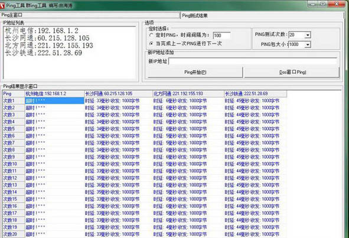The width and height of the screenshot is (349, 238).
Task: Click 长沙网通 result cell in row 次数6
Action: [118, 136]
